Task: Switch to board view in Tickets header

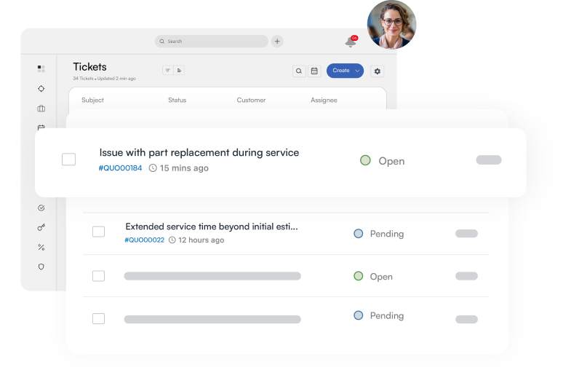Action: click(x=168, y=71)
